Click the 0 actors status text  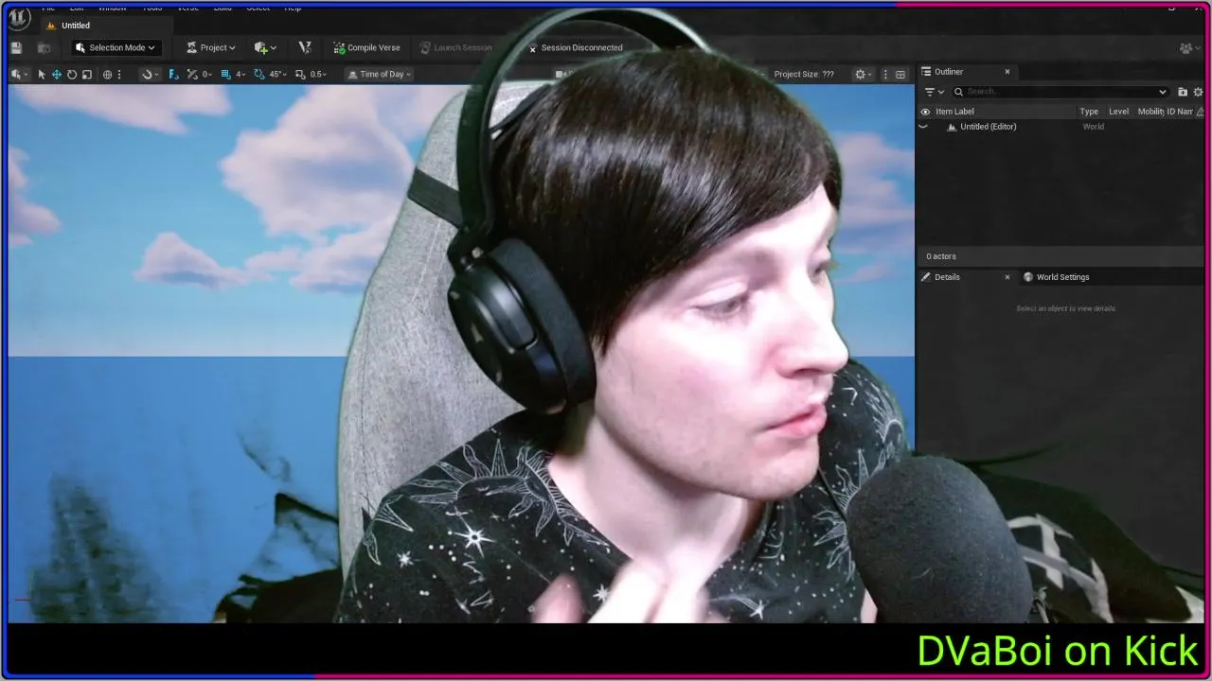click(x=941, y=256)
